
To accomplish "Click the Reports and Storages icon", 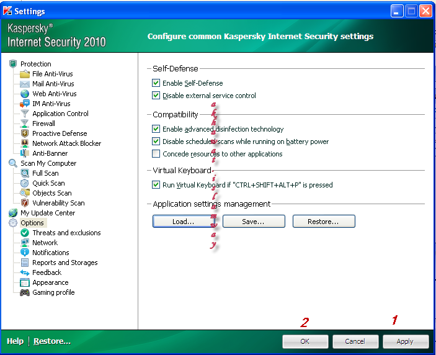I will click(25, 263).
